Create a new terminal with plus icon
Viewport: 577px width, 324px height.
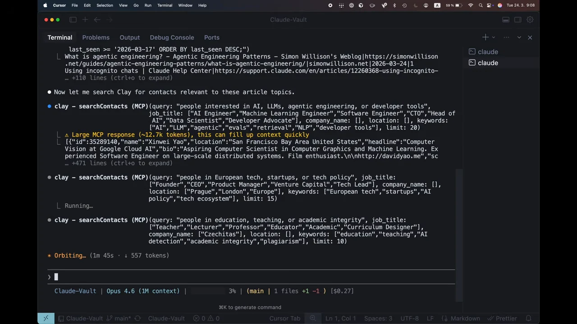[485, 37]
